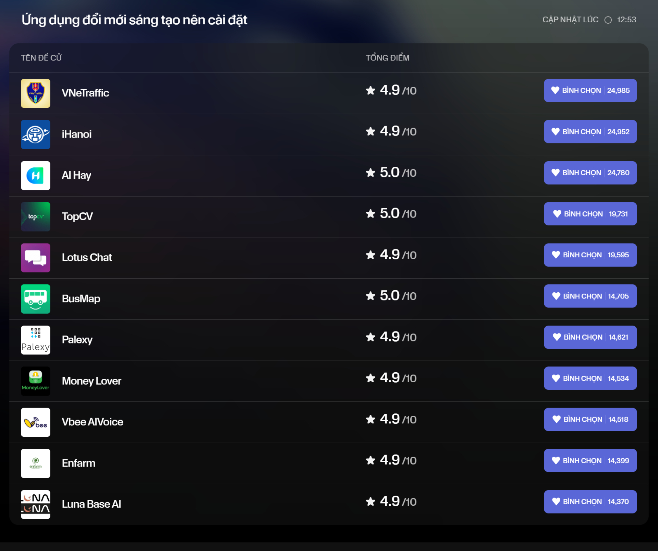Click Palexy's 4.9/10 score
The width and height of the screenshot is (658, 551).
tap(391, 337)
